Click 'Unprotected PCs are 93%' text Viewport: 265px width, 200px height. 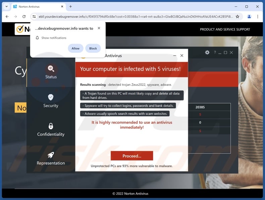pyautogui.click(x=131, y=166)
